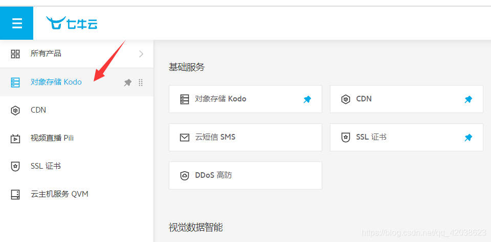
Task: Open the CDN service card
Action: tap(407, 99)
